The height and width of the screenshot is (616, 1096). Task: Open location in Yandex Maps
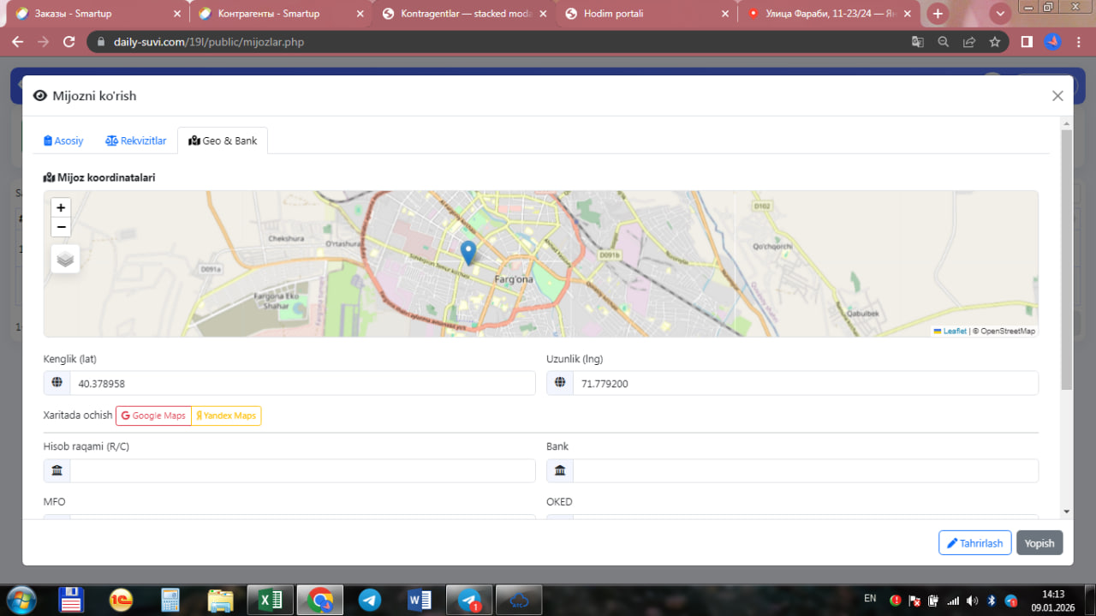coord(226,416)
